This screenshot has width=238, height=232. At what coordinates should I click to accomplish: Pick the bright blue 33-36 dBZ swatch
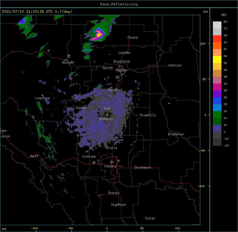pos(217,101)
